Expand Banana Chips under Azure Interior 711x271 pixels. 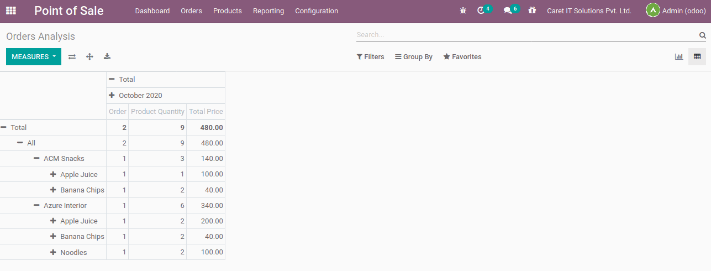53,236
